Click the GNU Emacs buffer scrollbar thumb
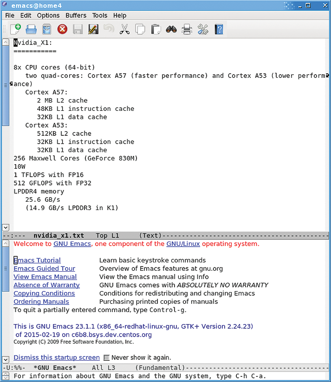The height and width of the screenshot is (382, 331). coord(6,269)
